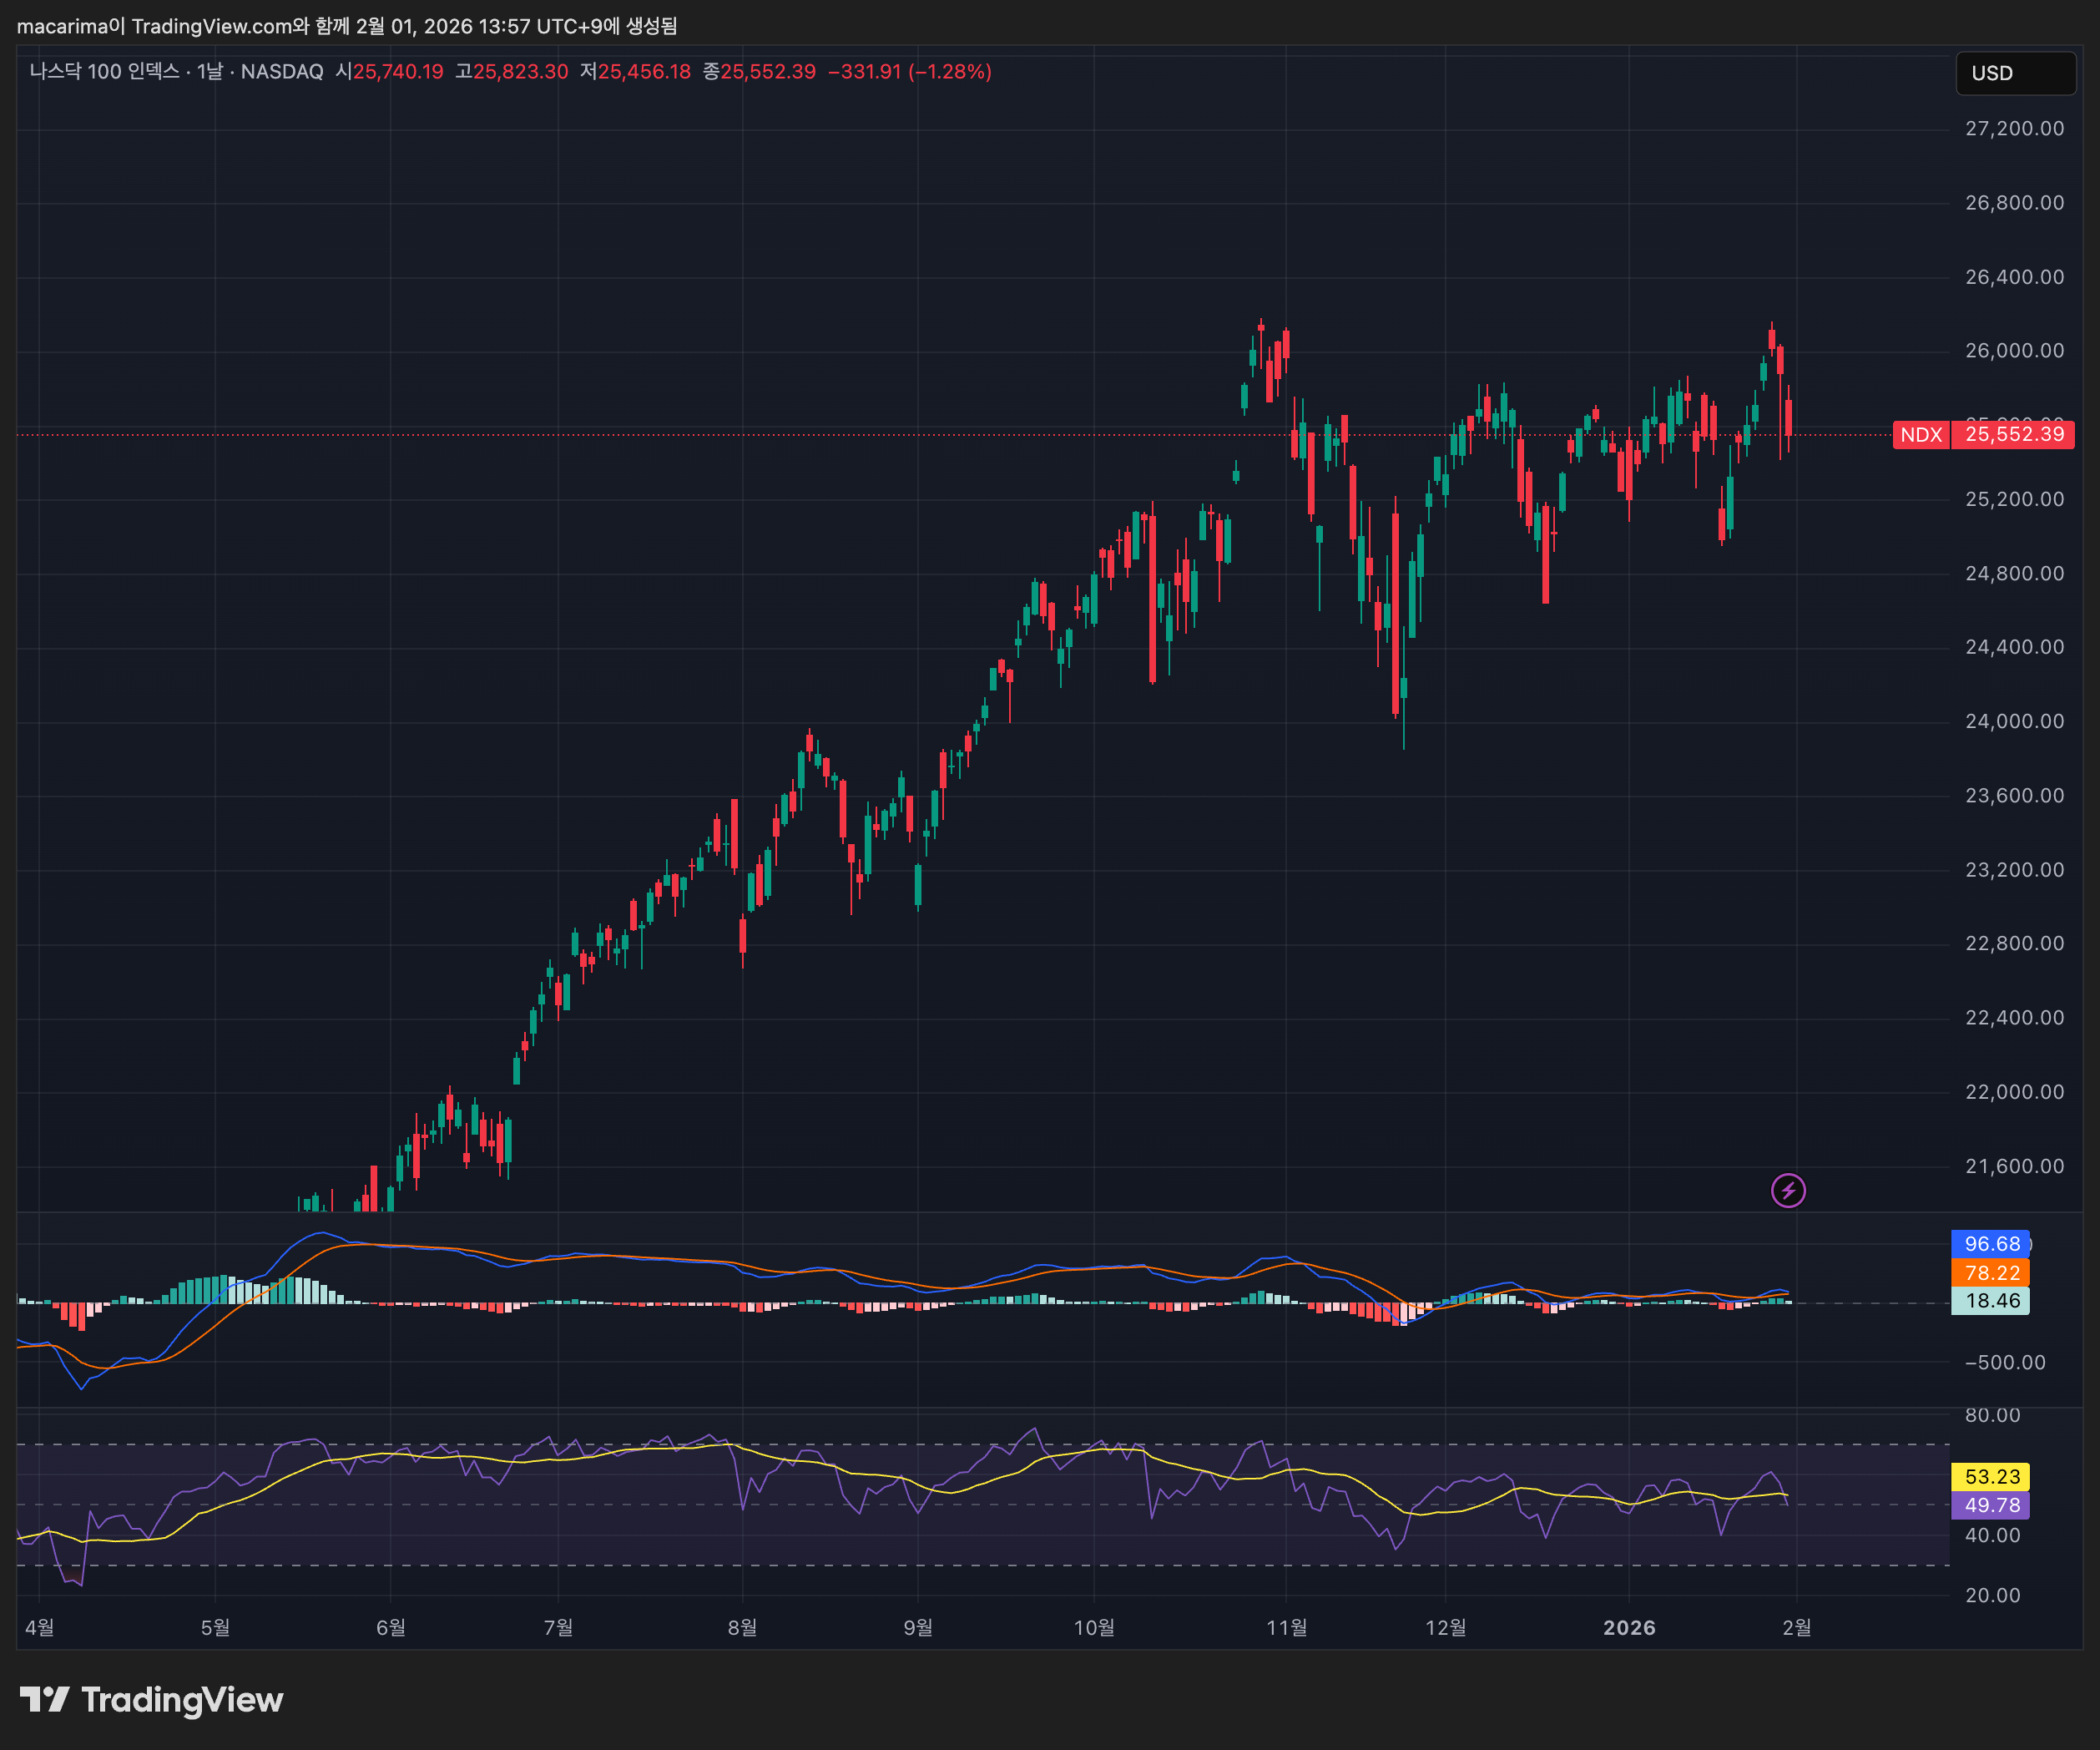Click the blue MACD value 96.68
Viewport: 2100px width, 1750px height.
(x=1990, y=1244)
